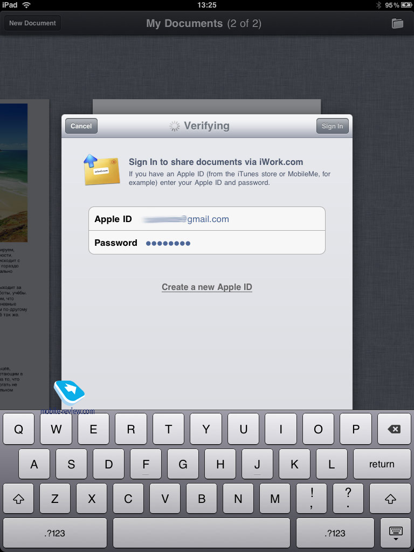Tap the E key
The width and height of the screenshot is (414, 552).
(x=93, y=429)
